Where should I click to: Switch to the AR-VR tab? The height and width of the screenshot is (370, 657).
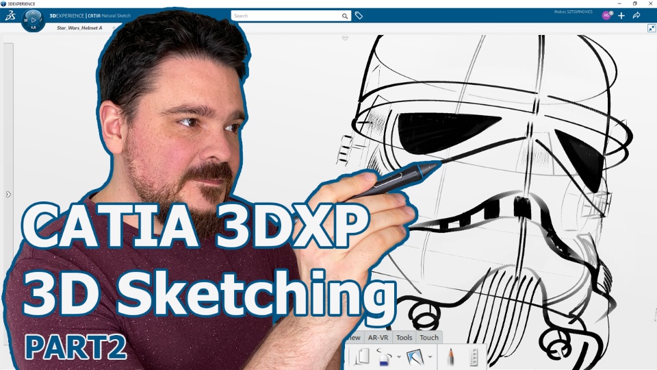(x=378, y=337)
